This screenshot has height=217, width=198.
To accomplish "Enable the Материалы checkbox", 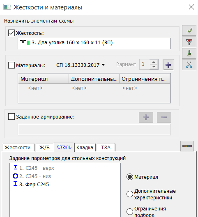I will coord(12,65).
